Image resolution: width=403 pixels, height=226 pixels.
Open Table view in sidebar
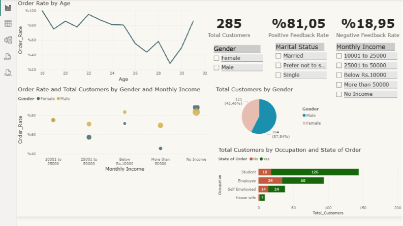[8, 24]
